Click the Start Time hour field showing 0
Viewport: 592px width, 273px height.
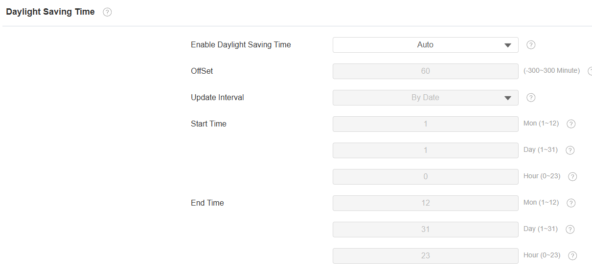point(425,177)
